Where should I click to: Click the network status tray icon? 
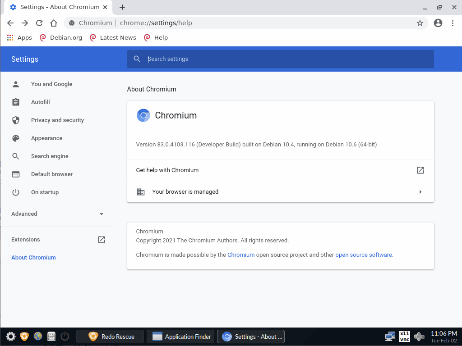click(390, 336)
